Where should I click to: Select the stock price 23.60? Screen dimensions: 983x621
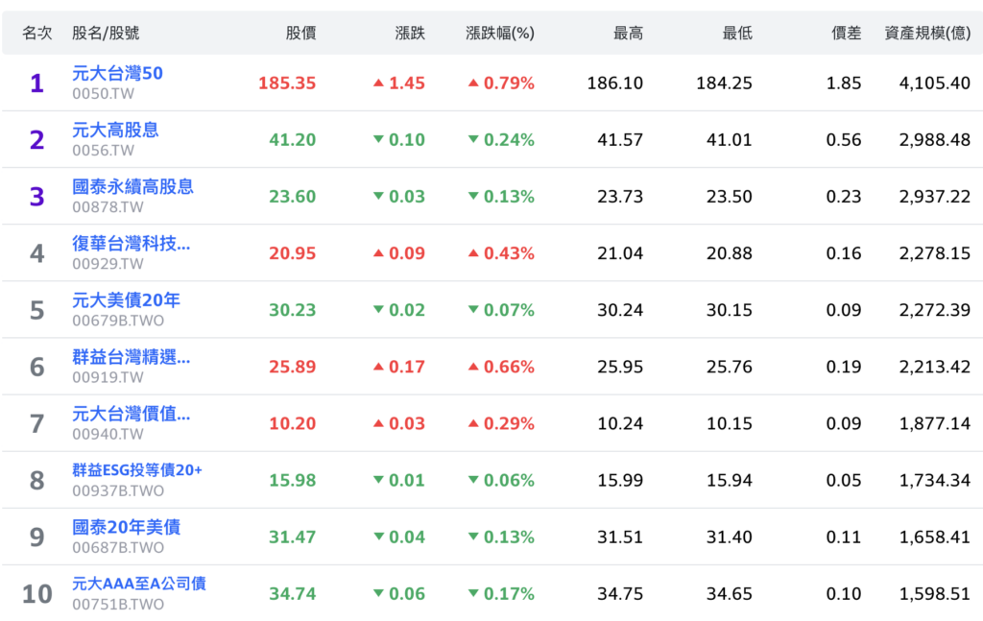(292, 197)
